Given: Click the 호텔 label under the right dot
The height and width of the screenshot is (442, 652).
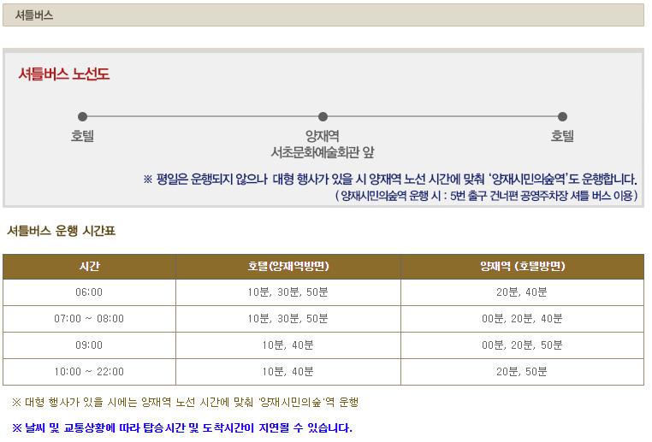Looking at the screenshot, I should tap(562, 136).
